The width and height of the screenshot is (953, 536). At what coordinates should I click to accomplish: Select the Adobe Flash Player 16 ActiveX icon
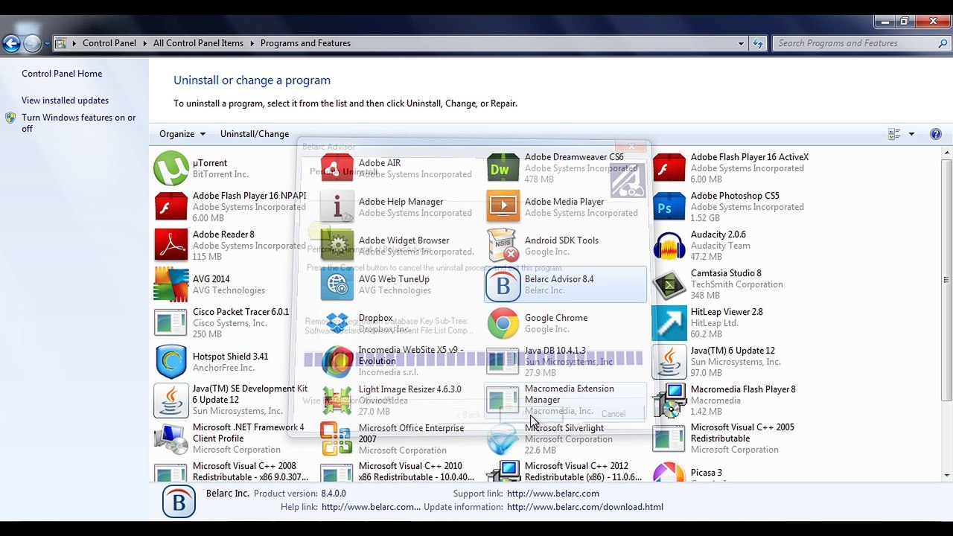tap(669, 168)
